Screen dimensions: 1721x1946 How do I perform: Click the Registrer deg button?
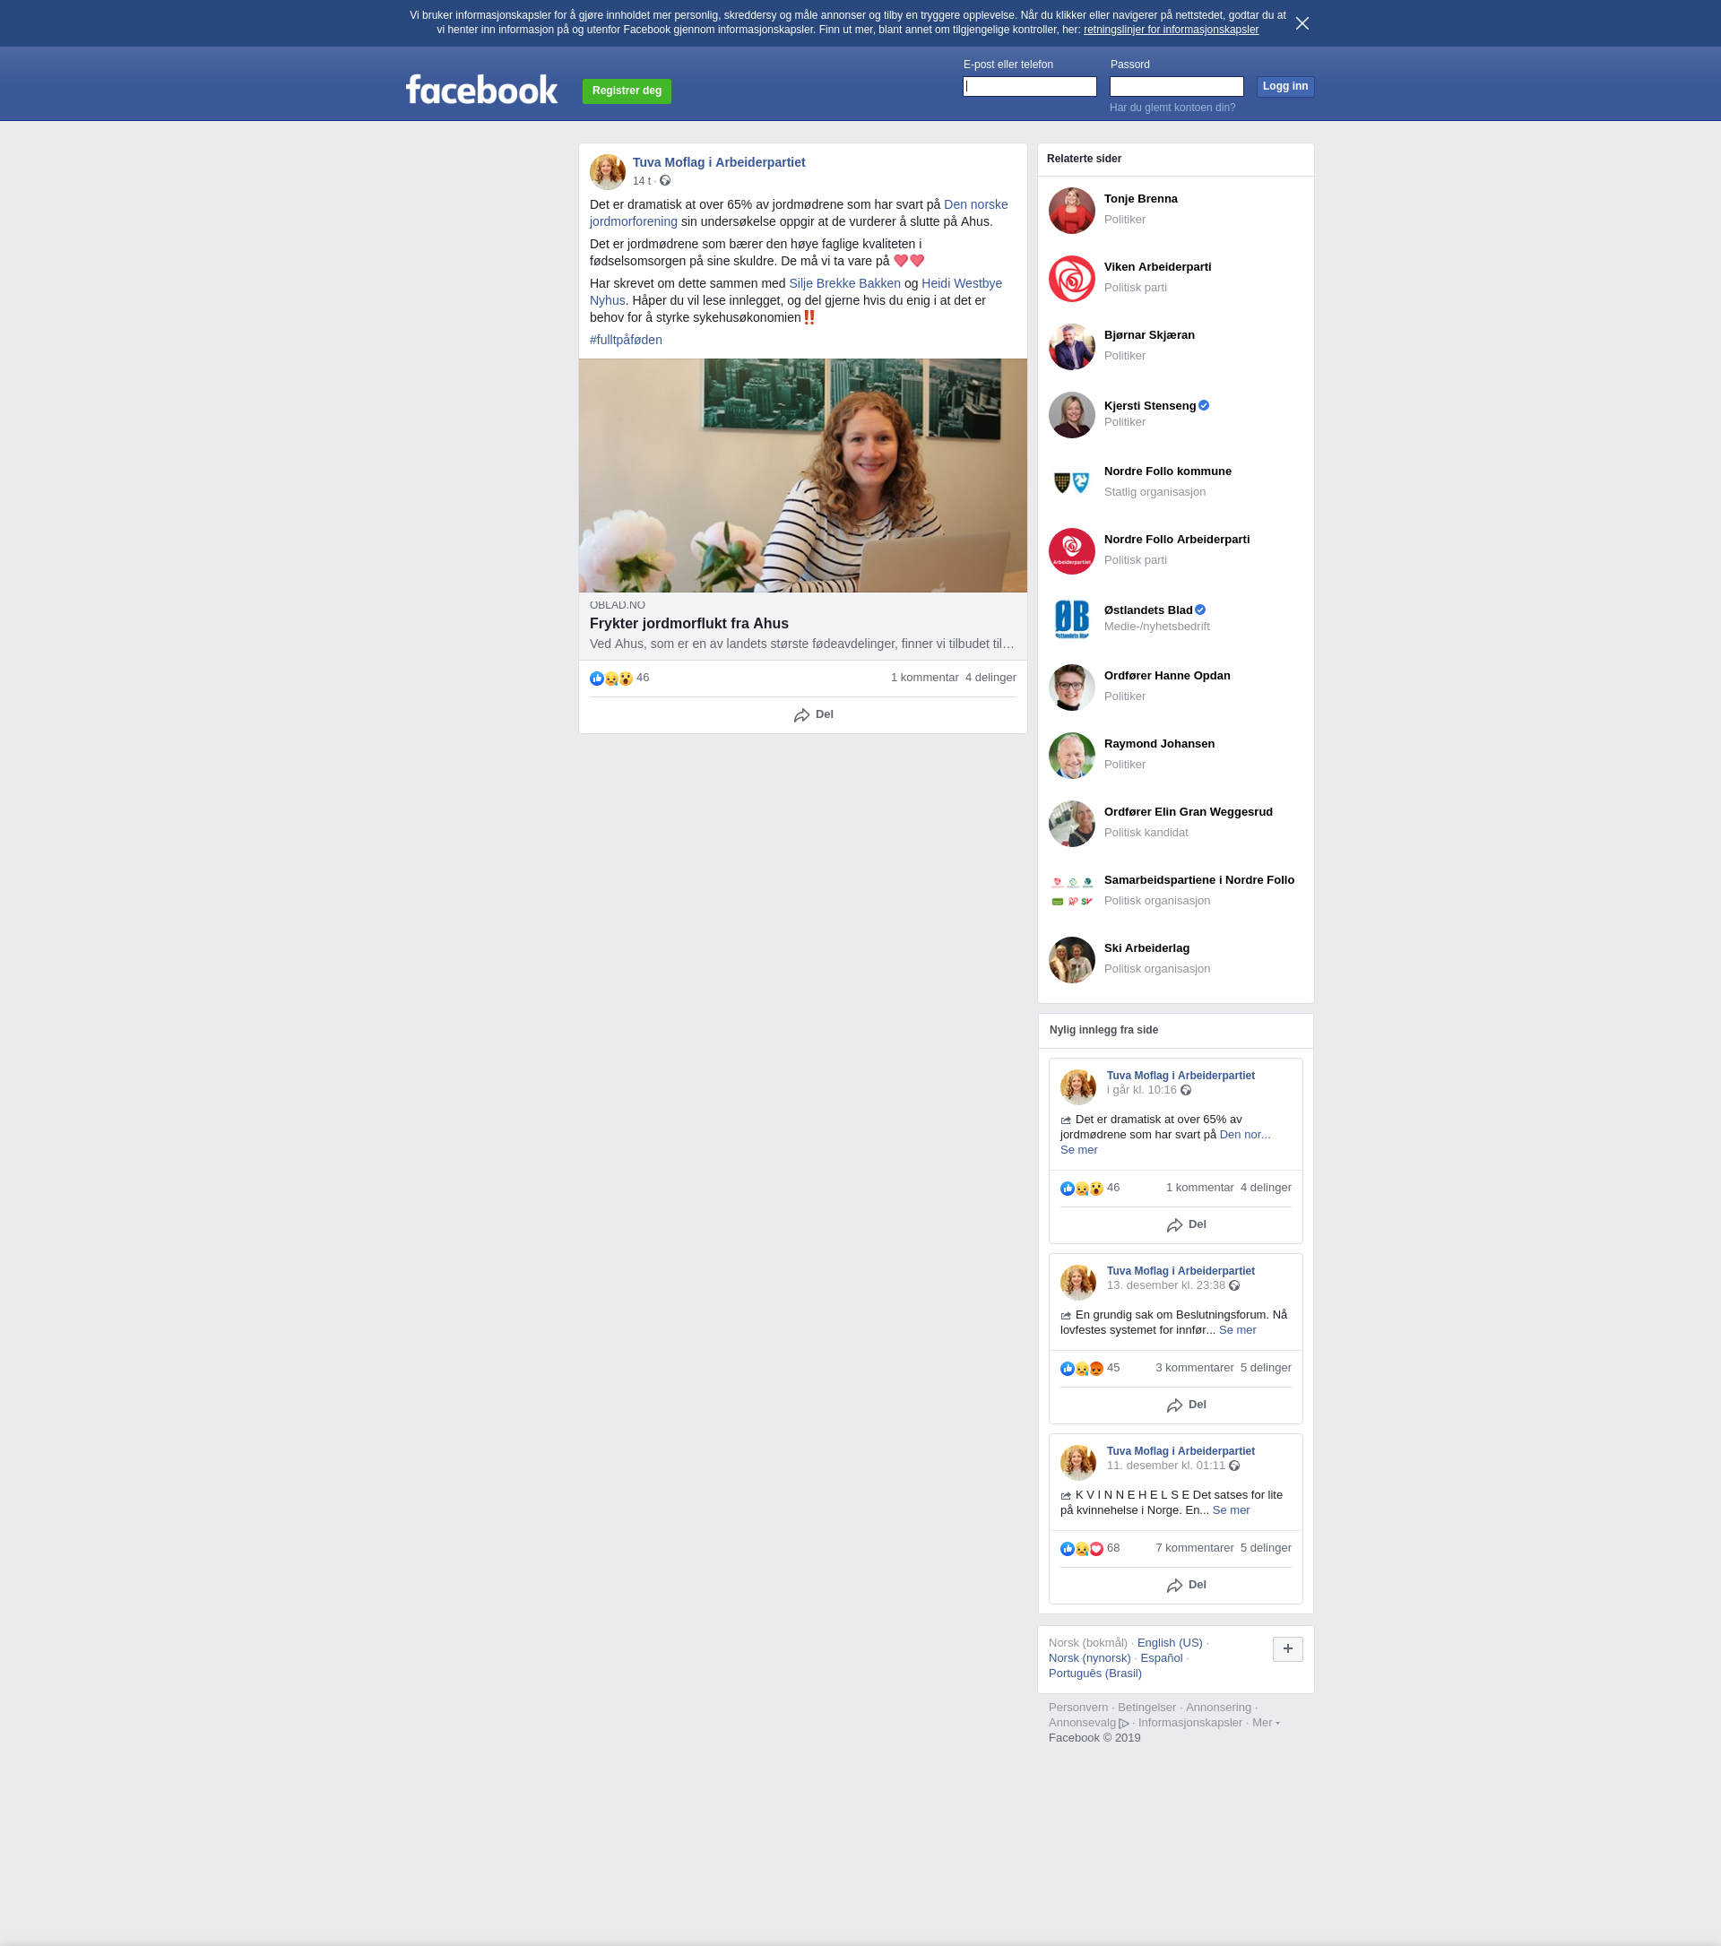[627, 91]
